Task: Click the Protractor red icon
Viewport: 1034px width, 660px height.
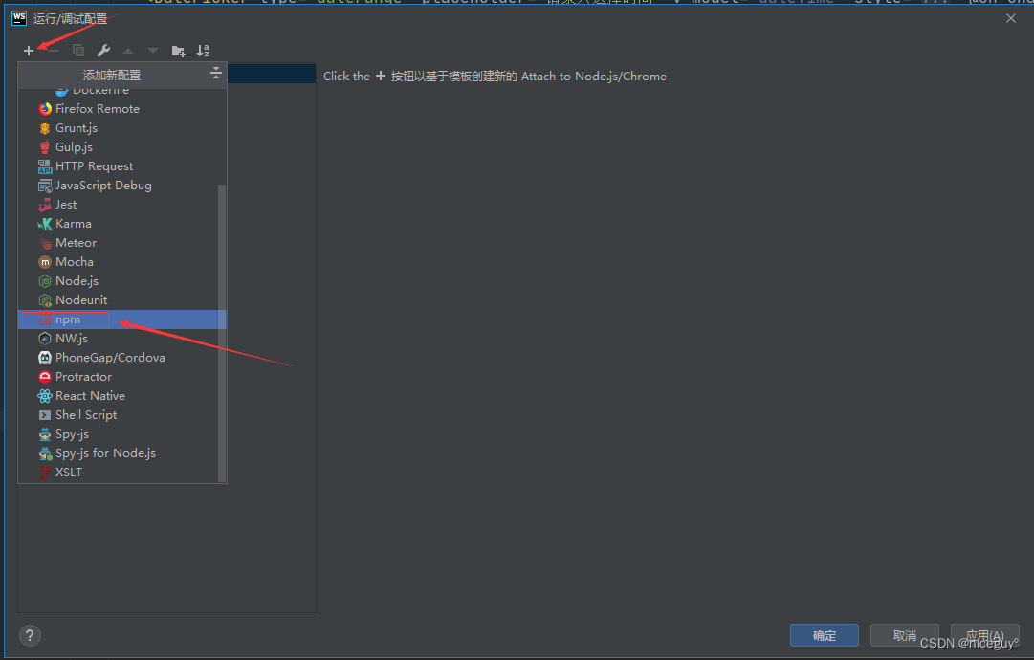Action: click(x=45, y=377)
